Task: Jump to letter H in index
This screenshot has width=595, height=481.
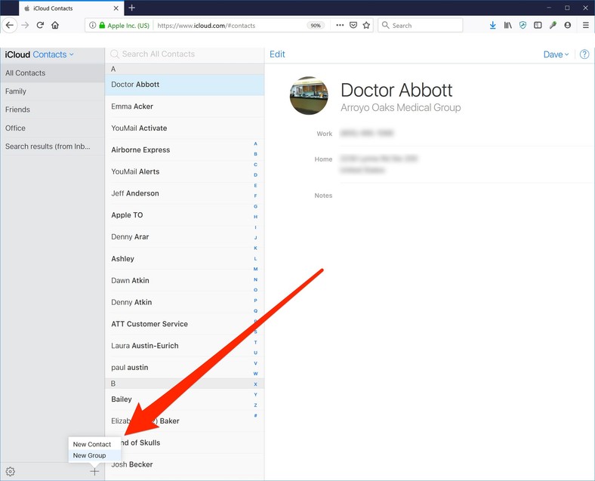Action: coord(255,217)
